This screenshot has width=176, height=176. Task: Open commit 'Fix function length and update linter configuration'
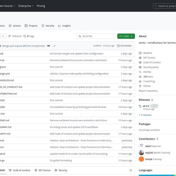76,54
